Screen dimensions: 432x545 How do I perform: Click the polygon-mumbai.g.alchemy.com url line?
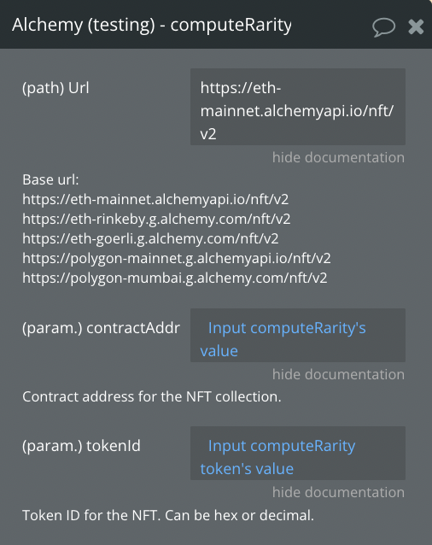[175, 278]
